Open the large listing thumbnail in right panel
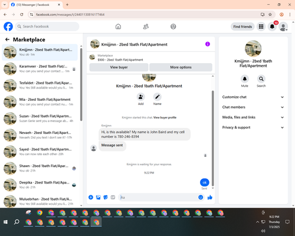295x236 pixels. [x=253, y=48]
